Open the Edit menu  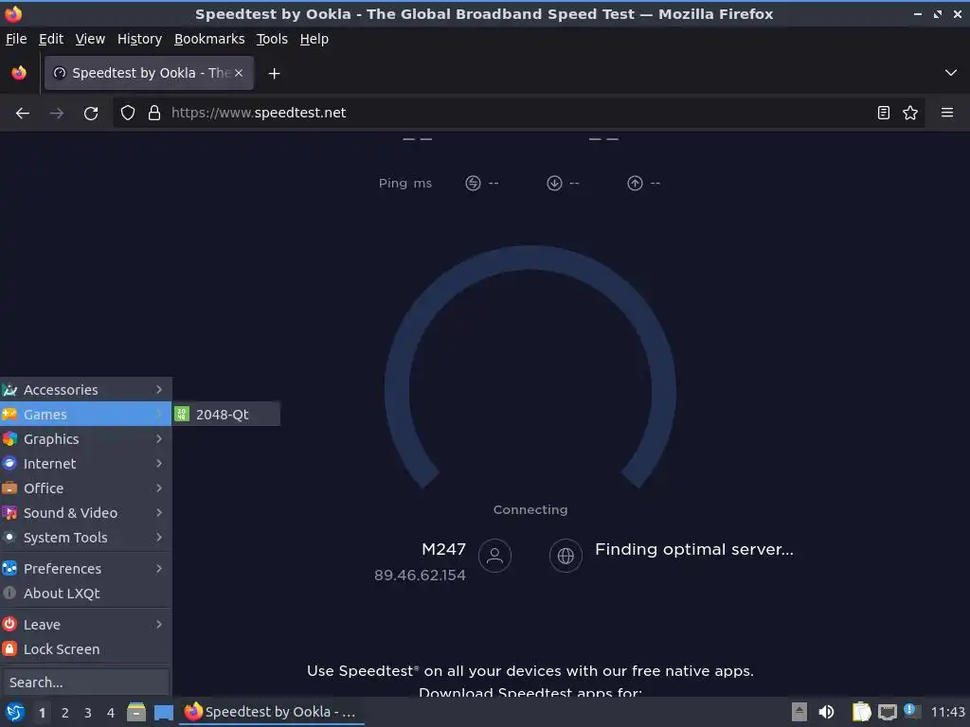click(51, 39)
